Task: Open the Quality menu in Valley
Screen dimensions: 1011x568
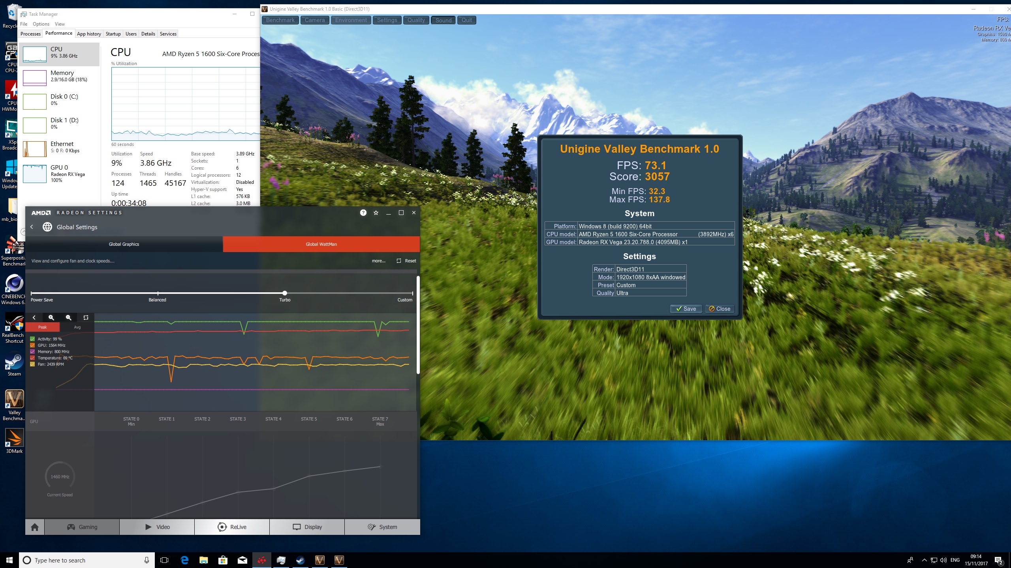Action: click(x=416, y=20)
